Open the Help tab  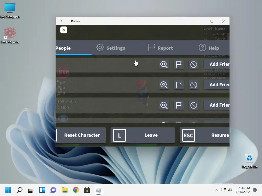pos(209,48)
